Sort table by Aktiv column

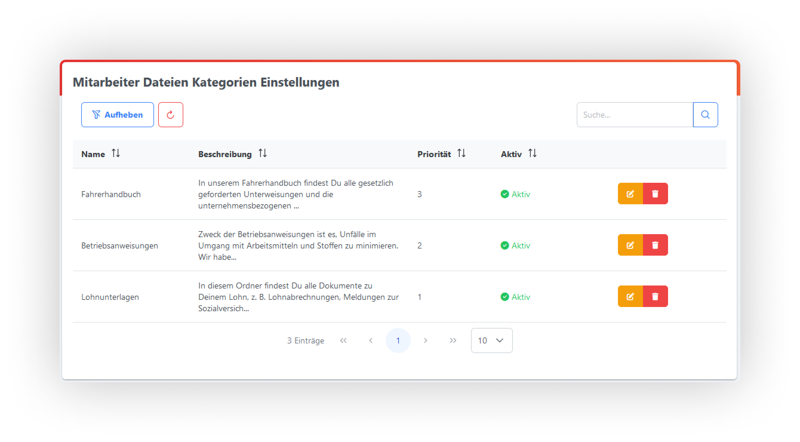(532, 154)
